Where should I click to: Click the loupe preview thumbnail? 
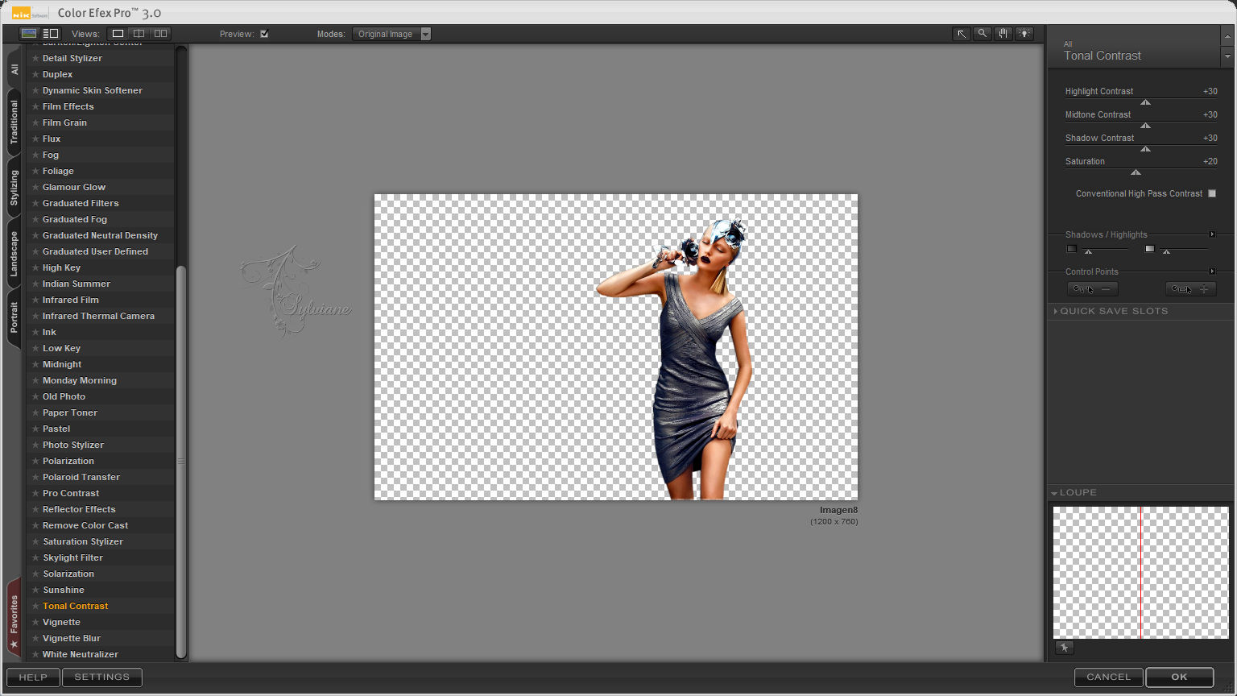click(x=1141, y=573)
